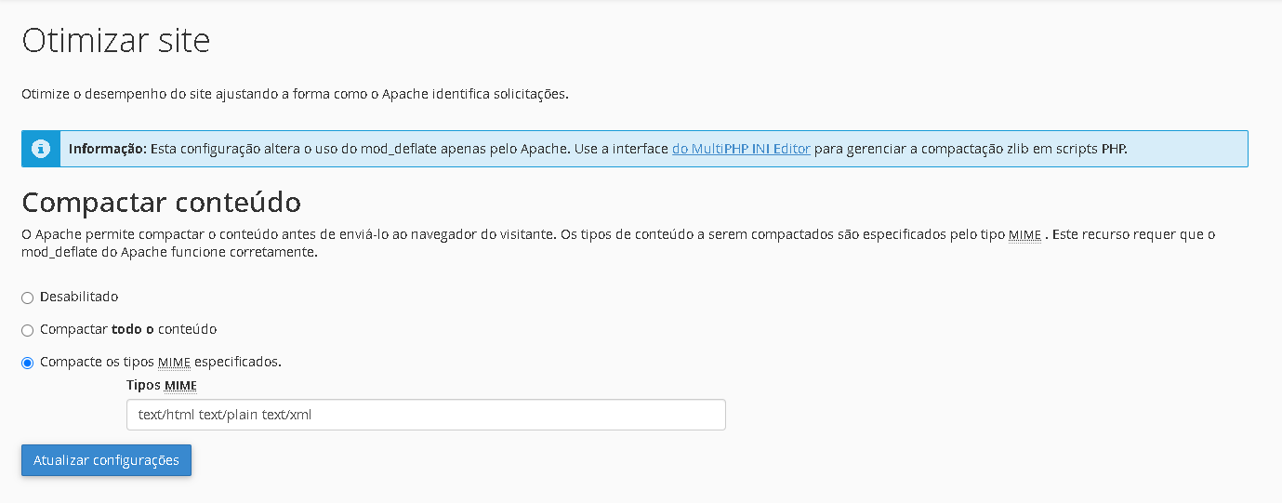The height and width of the screenshot is (503, 1282).
Task: Focus the Tipos MIME text field
Action: [x=426, y=415]
